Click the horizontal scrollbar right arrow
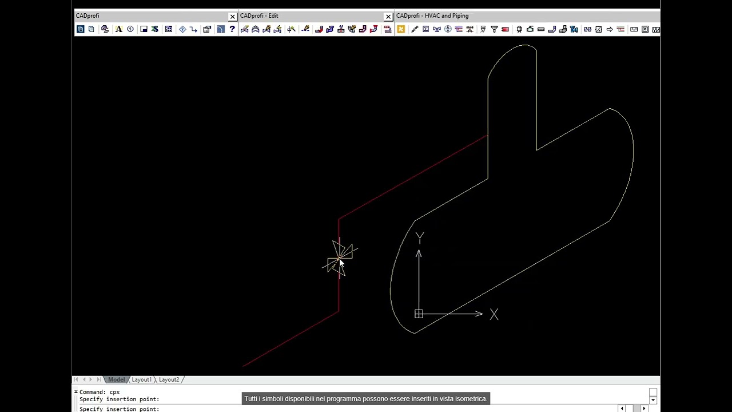The image size is (732, 412). point(645,409)
